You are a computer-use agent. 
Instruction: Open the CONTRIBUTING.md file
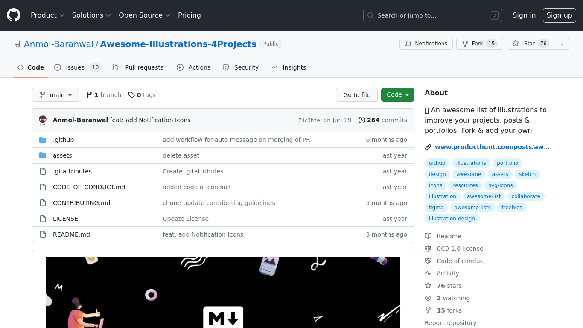click(82, 203)
